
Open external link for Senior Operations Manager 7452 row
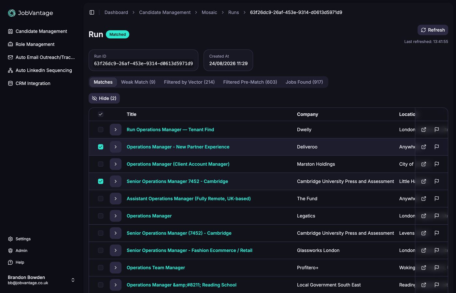coord(424,181)
